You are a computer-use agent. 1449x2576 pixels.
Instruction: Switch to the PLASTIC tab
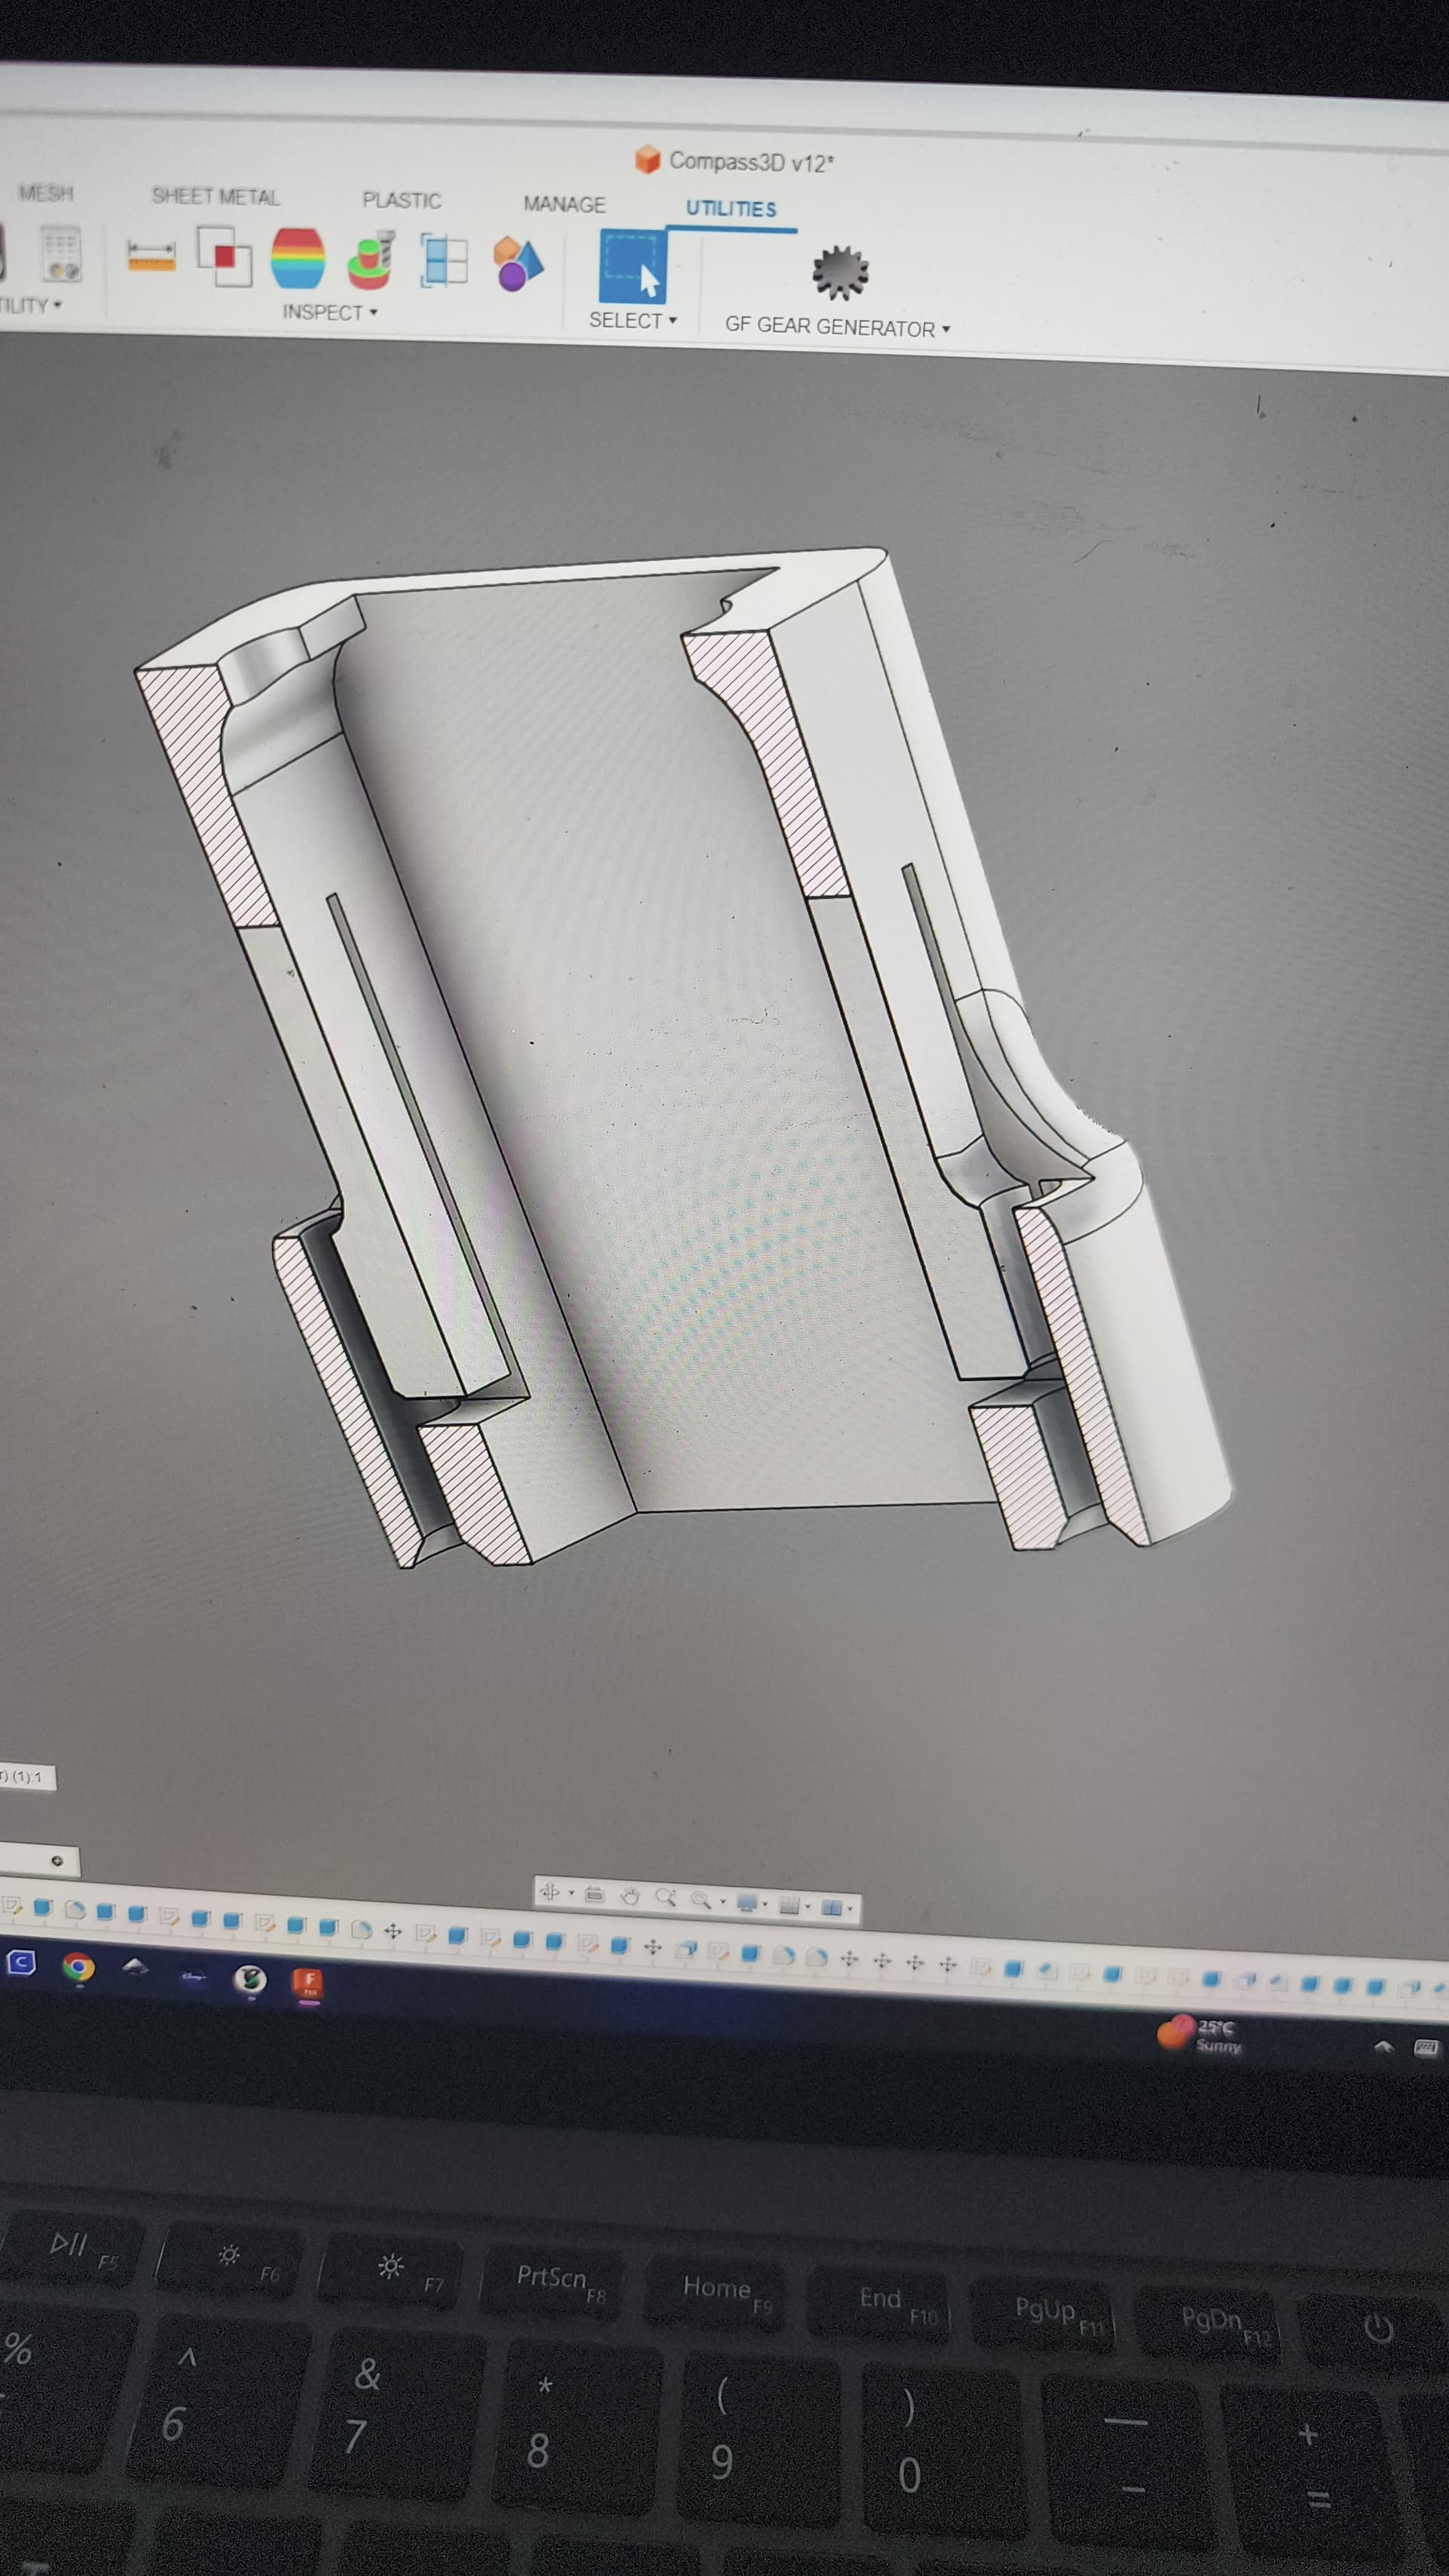coord(401,200)
